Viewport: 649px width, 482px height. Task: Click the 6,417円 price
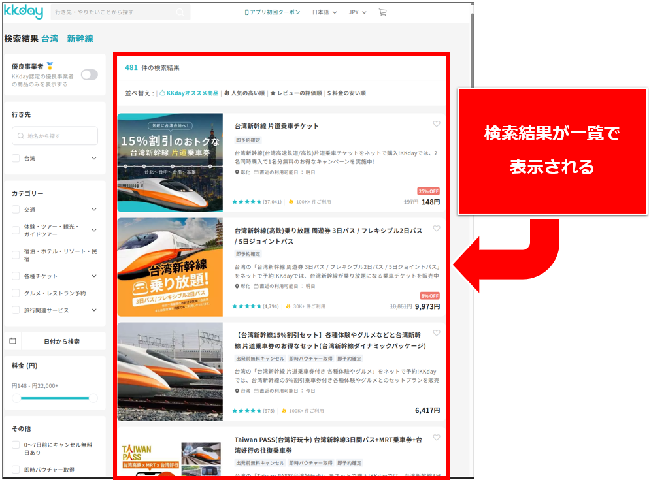click(427, 410)
